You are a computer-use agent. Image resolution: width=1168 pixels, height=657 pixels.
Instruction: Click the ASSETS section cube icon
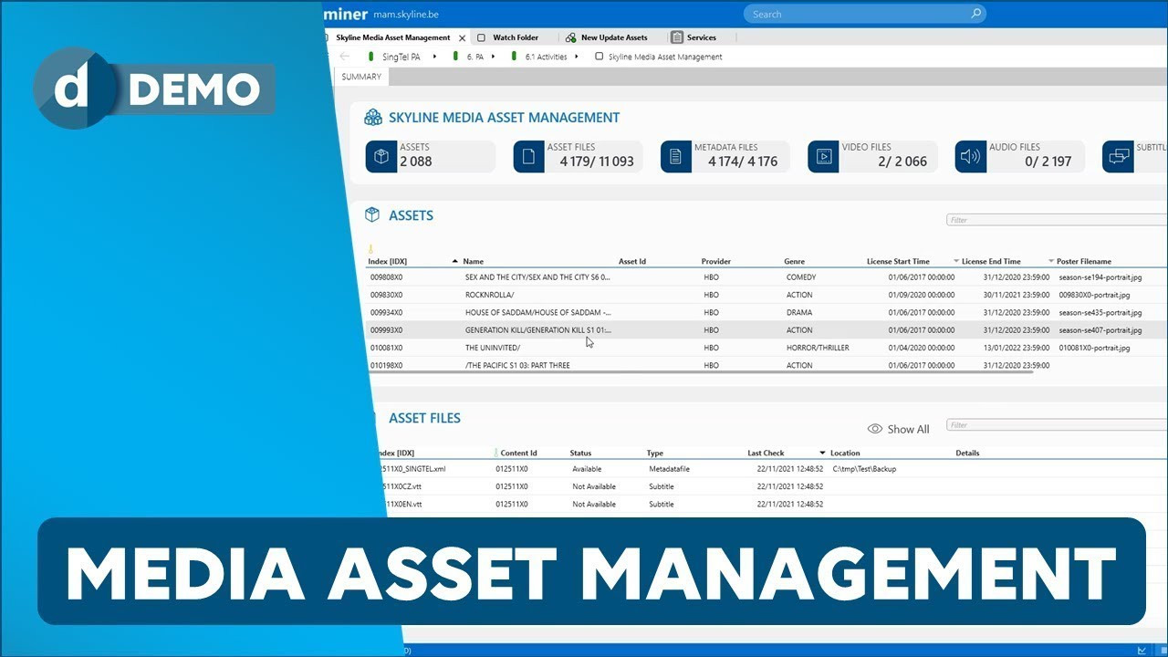coord(372,214)
